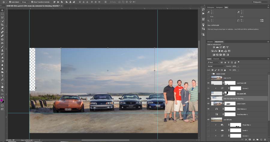
Task: Toggle Show Transform Controls checkbox
Action: coord(32,2)
